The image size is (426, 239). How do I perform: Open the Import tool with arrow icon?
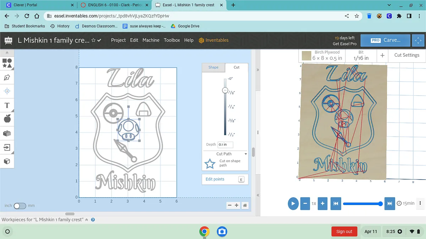point(7,147)
